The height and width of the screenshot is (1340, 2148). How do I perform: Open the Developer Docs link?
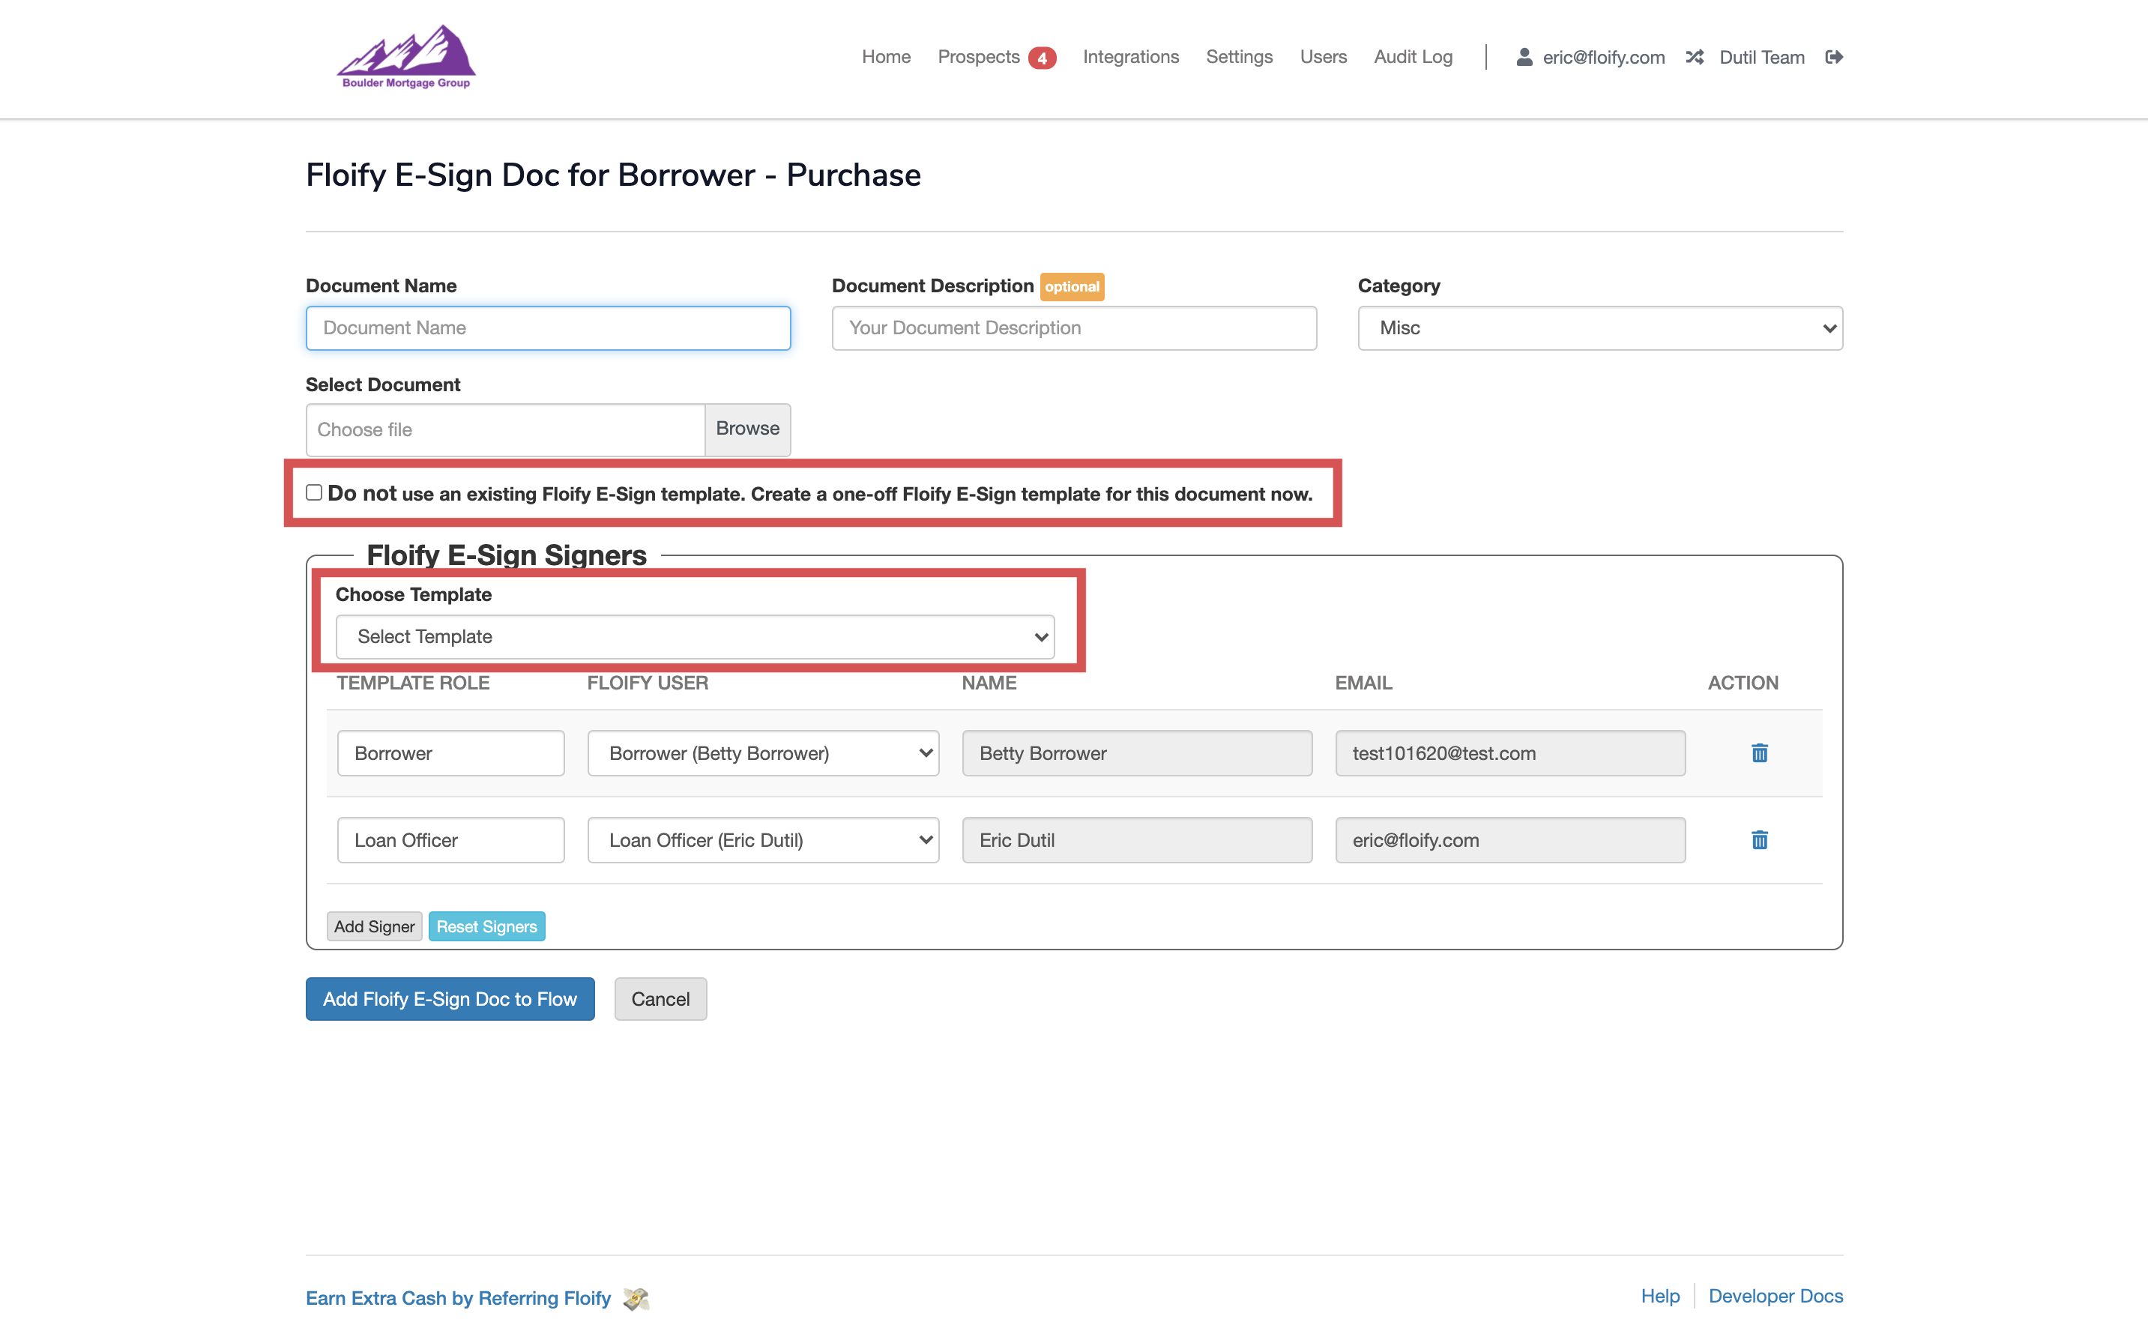coord(1775,1296)
